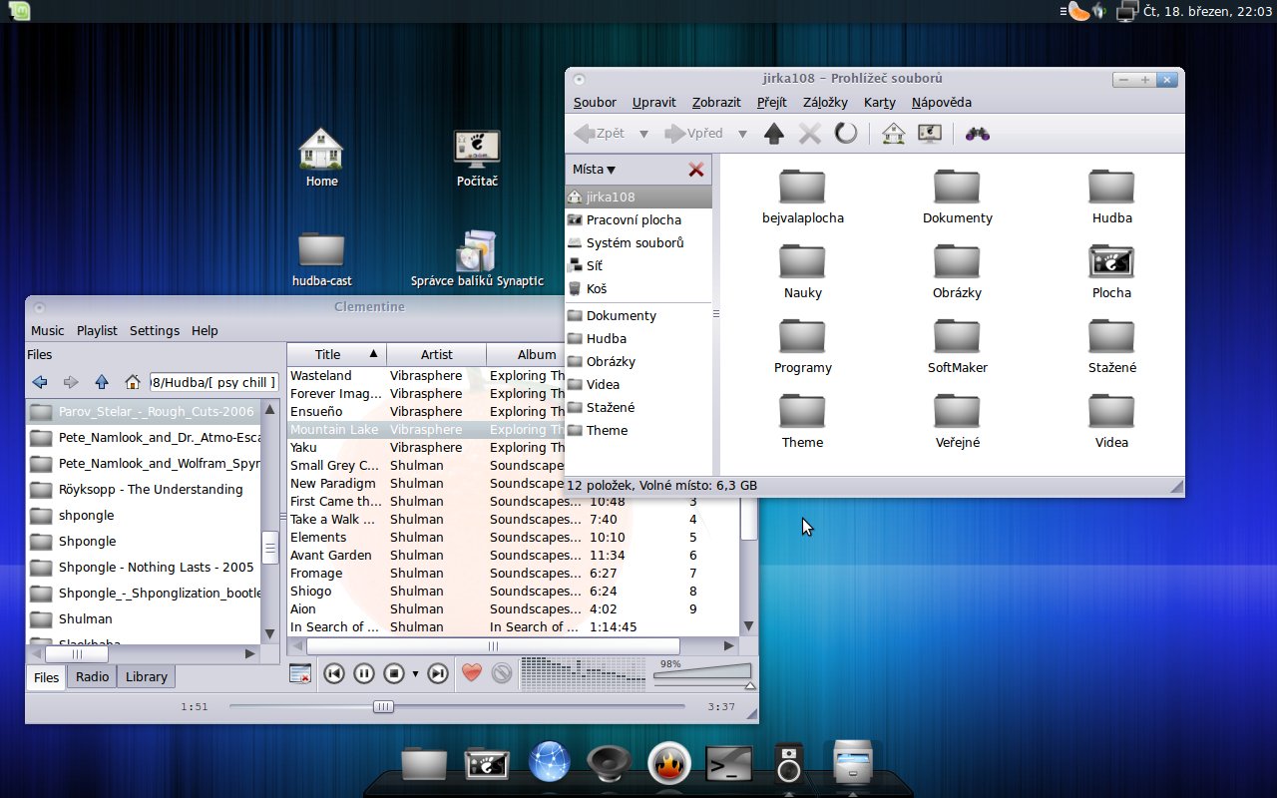
Task: Click the playlist horizontal scrollbar in Clementine
Action: pos(493,646)
